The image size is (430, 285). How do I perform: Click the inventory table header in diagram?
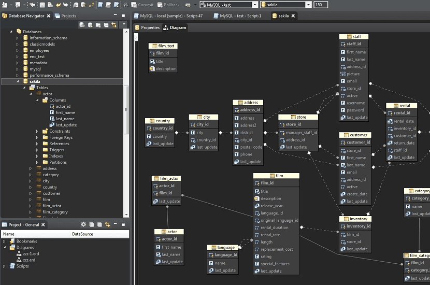tap(355, 219)
